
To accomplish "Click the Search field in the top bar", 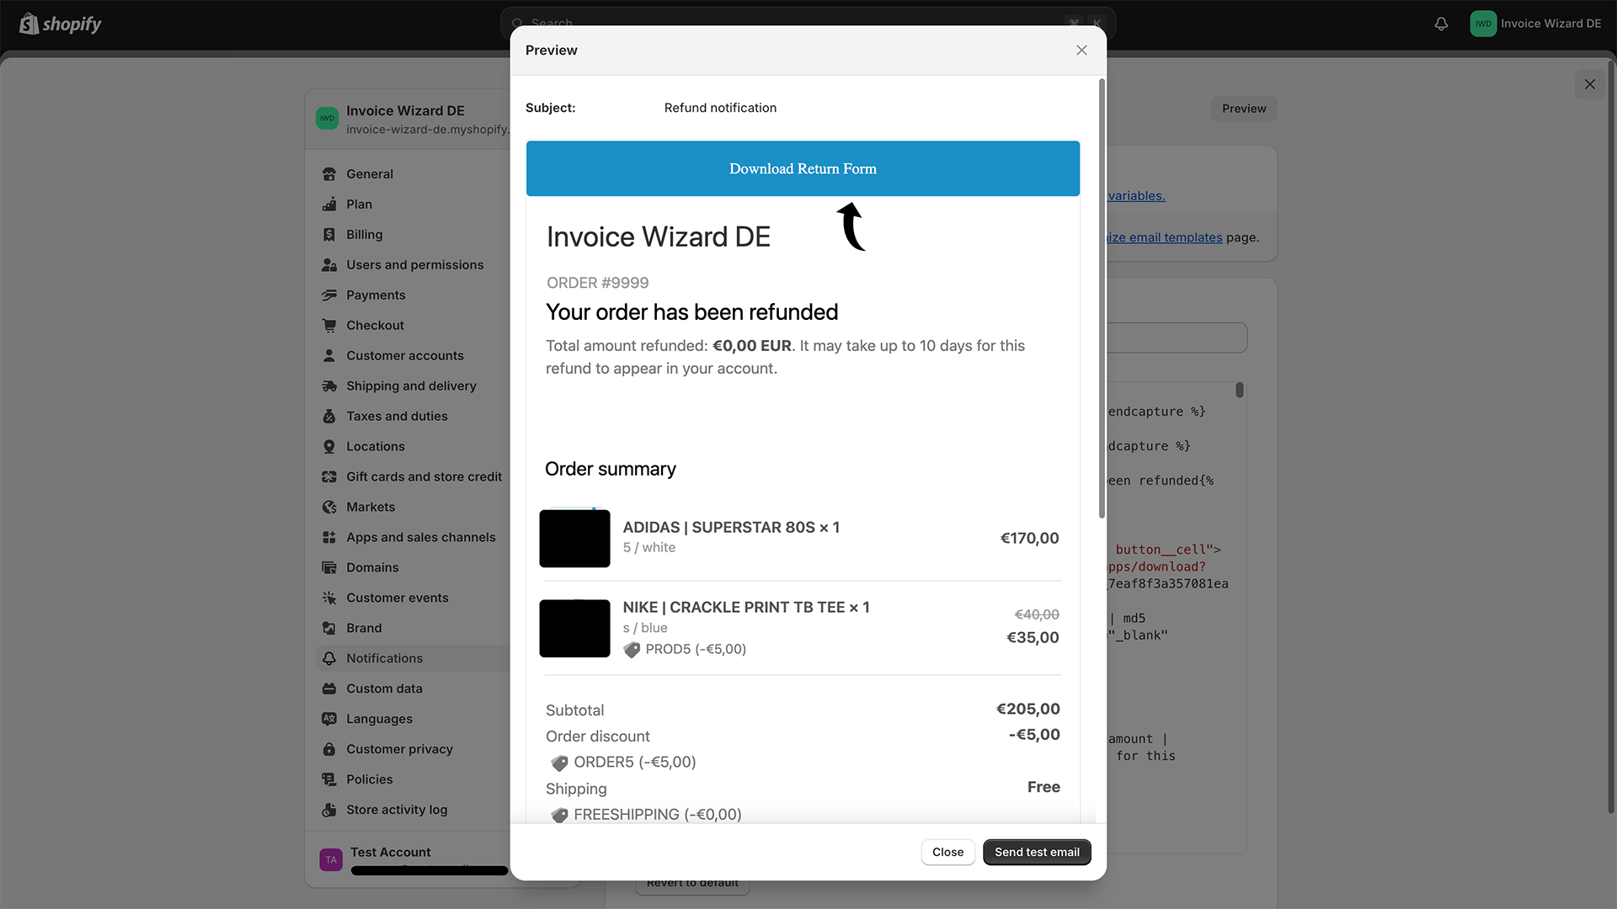I will [x=808, y=24].
